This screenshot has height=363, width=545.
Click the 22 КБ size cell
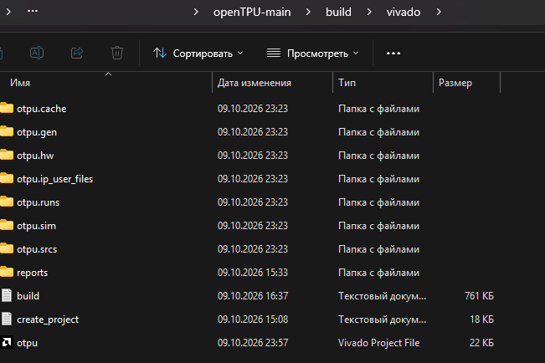(481, 343)
